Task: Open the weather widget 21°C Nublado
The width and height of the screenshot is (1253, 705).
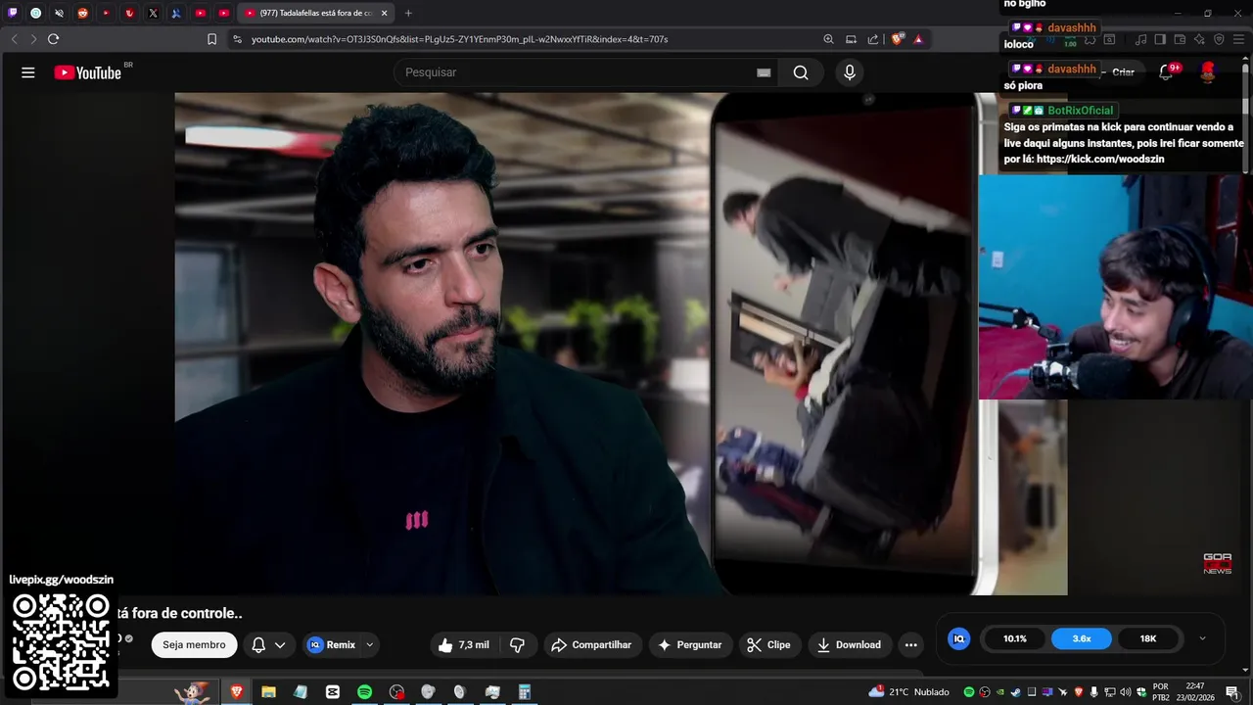Action: click(908, 691)
